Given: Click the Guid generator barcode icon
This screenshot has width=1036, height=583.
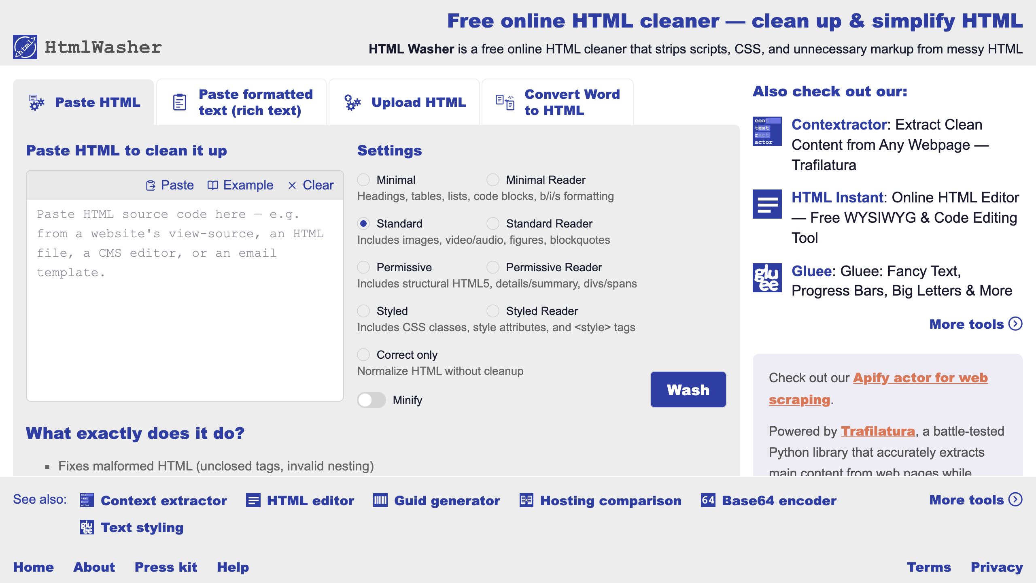Looking at the screenshot, I should click(x=380, y=500).
